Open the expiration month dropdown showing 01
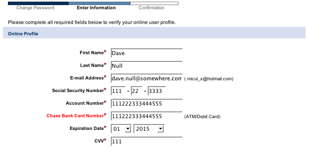Viewport: 309px width, 156px height. pos(121,129)
